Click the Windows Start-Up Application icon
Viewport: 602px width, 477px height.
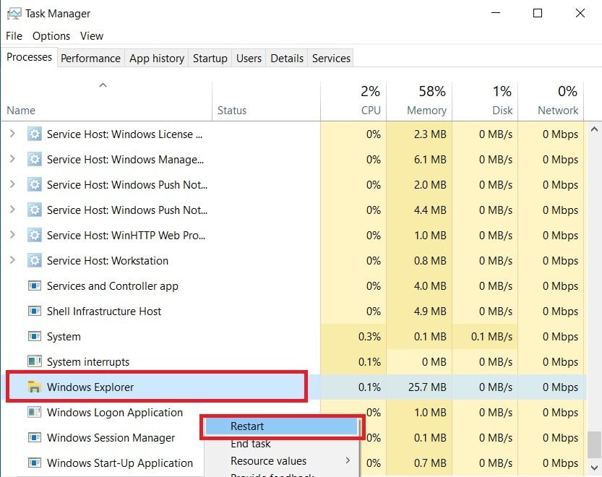tap(35, 463)
